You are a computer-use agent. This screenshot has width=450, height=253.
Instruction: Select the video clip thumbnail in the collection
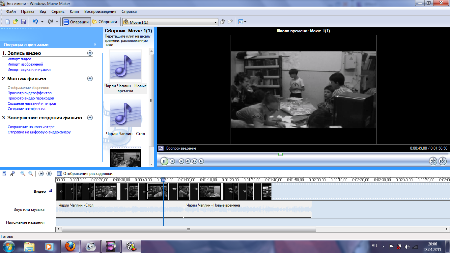pos(126,157)
